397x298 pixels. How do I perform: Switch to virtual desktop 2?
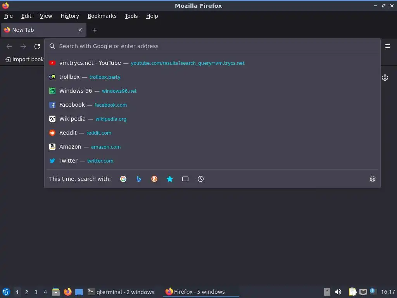coord(27,292)
